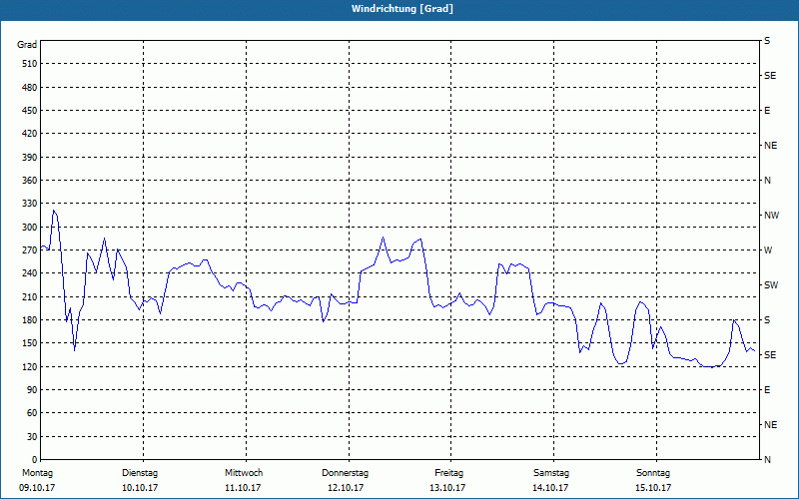Viewport: 799px width, 499px height.
Task: Click the 480 value on left axis
Action: 29,88
